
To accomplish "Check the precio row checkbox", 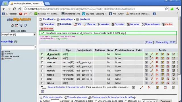I will [42, 83].
